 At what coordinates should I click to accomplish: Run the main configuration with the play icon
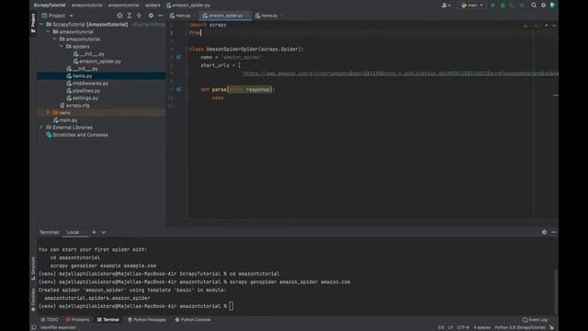(493, 6)
